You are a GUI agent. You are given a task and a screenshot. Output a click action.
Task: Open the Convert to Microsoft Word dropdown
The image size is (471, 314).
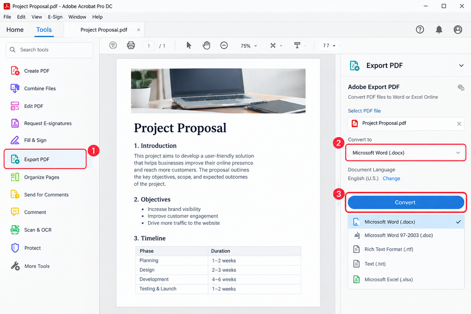[405, 153]
